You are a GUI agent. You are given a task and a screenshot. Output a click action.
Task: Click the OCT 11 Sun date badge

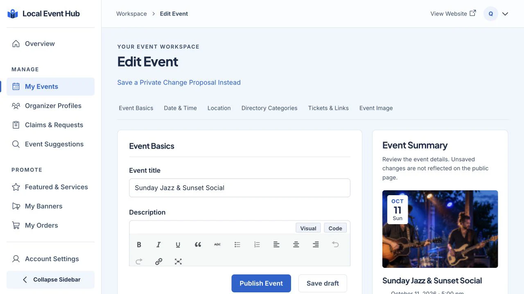tap(398, 209)
